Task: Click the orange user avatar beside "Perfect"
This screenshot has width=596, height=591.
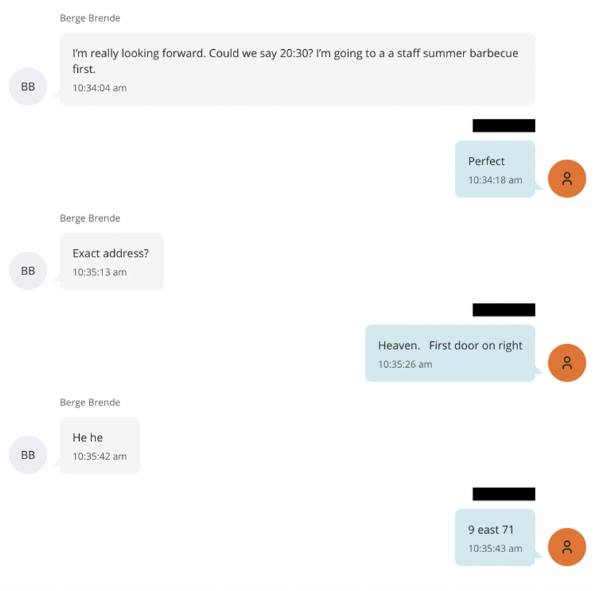Action: (x=567, y=179)
